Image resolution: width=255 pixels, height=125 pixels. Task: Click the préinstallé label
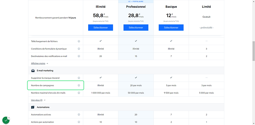tap(206, 28)
